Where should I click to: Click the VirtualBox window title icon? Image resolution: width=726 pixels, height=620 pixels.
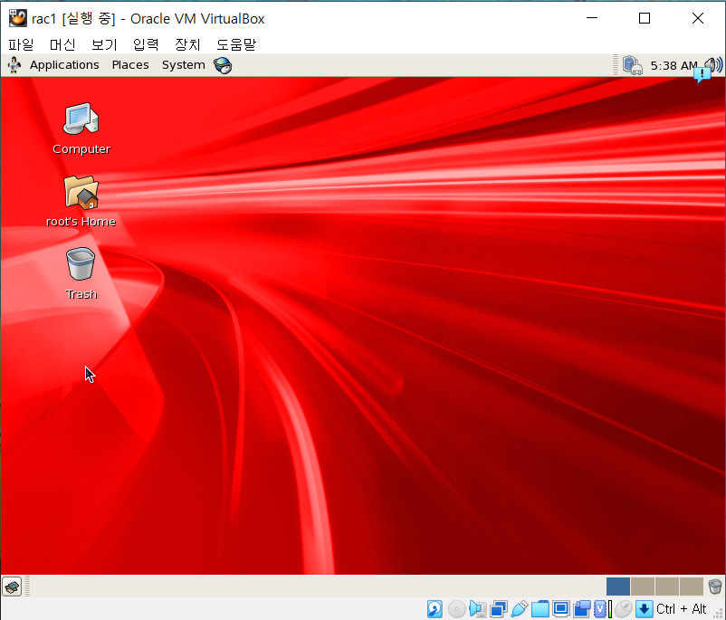pos(17,18)
